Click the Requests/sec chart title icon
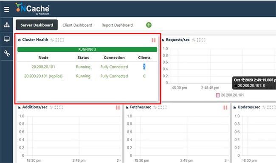This screenshot has width=276, height=163. (x=163, y=40)
